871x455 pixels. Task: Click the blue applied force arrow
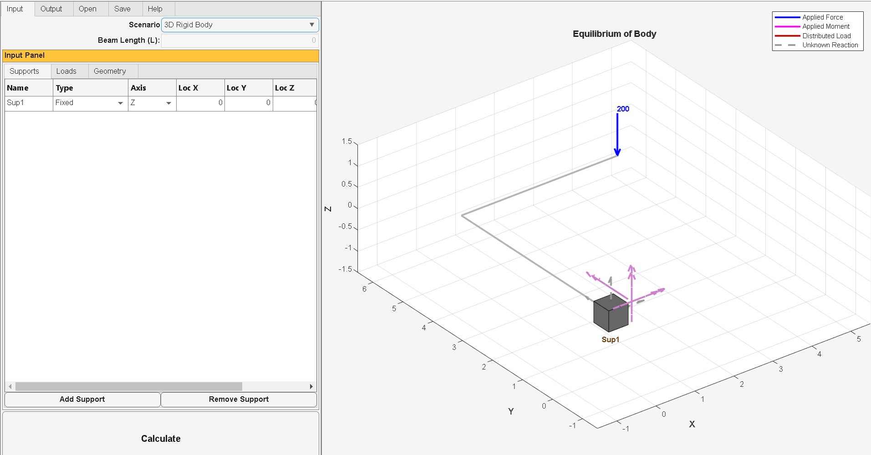(617, 134)
